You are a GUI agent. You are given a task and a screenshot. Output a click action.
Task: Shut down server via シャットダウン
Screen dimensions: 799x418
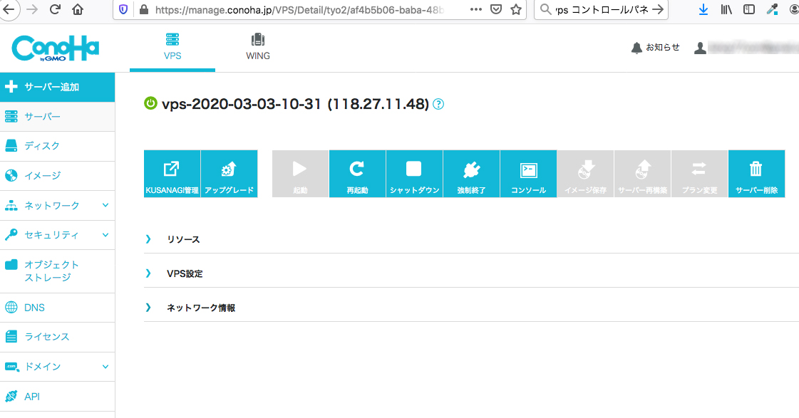click(x=414, y=174)
